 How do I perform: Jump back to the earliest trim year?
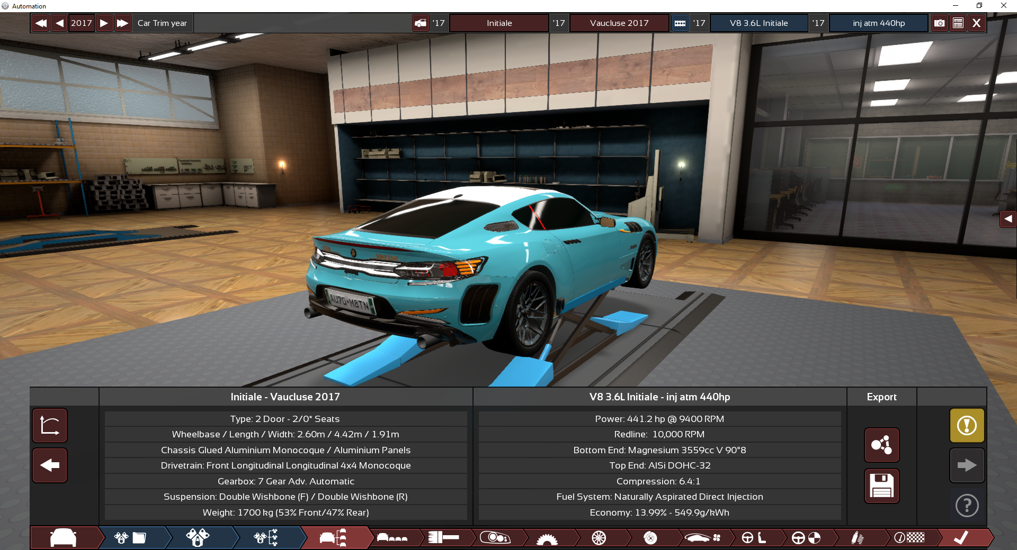tap(41, 23)
